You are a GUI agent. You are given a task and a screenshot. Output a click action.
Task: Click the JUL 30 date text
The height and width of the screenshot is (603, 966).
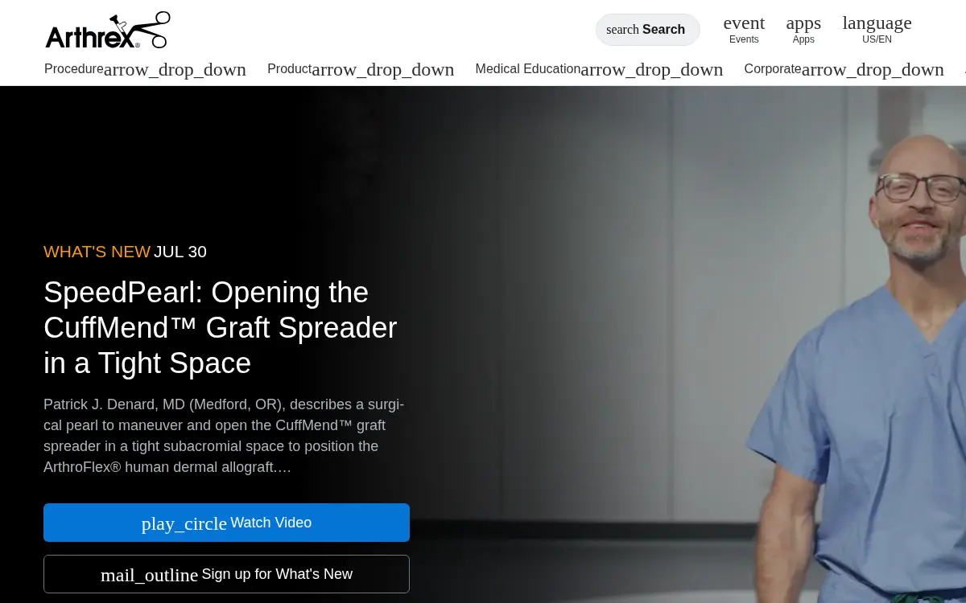point(180,252)
